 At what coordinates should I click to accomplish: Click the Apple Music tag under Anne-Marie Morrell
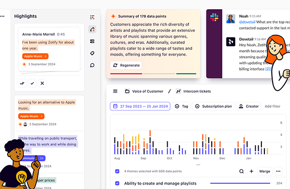coord(35,56)
